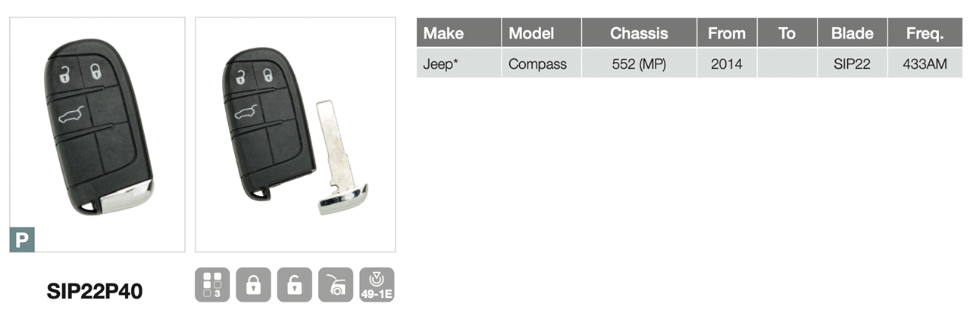
Task: Select the To column header
Action: 787,33
